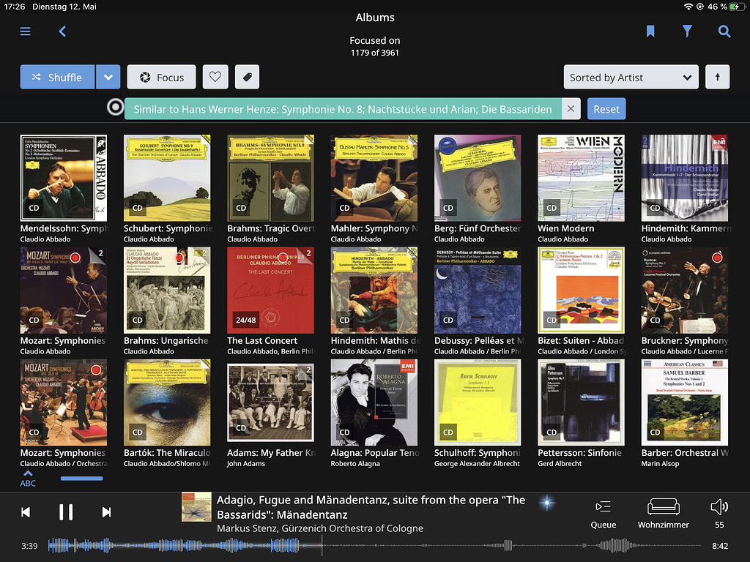Toggle the heart favorites filter
750x562 pixels.
coord(215,77)
